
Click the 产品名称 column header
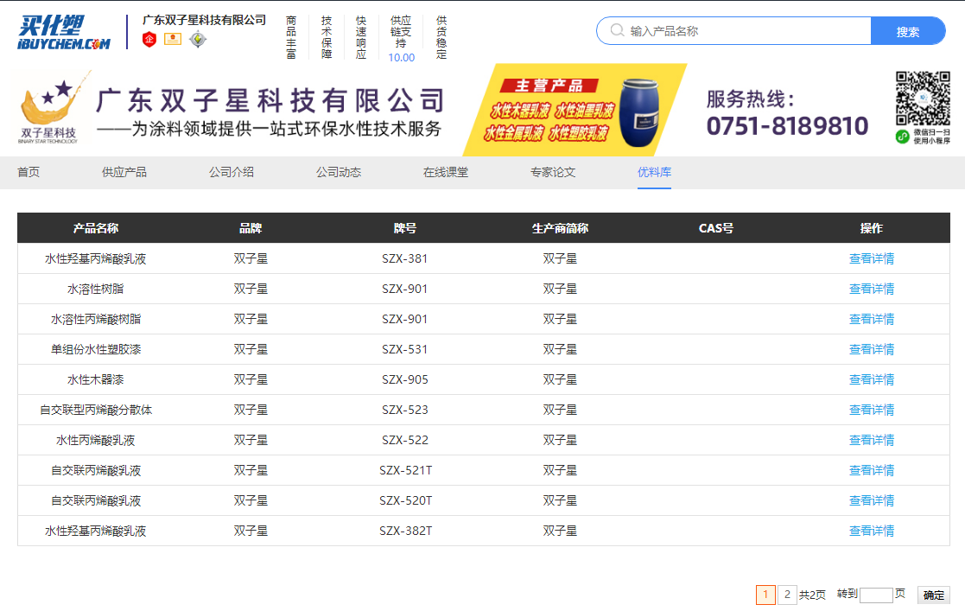tap(95, 228)
